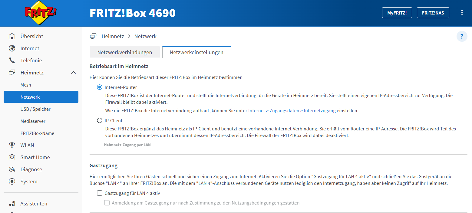
Task: Click the FRITZ!NAS button
Action: click(x=433, y=13)
